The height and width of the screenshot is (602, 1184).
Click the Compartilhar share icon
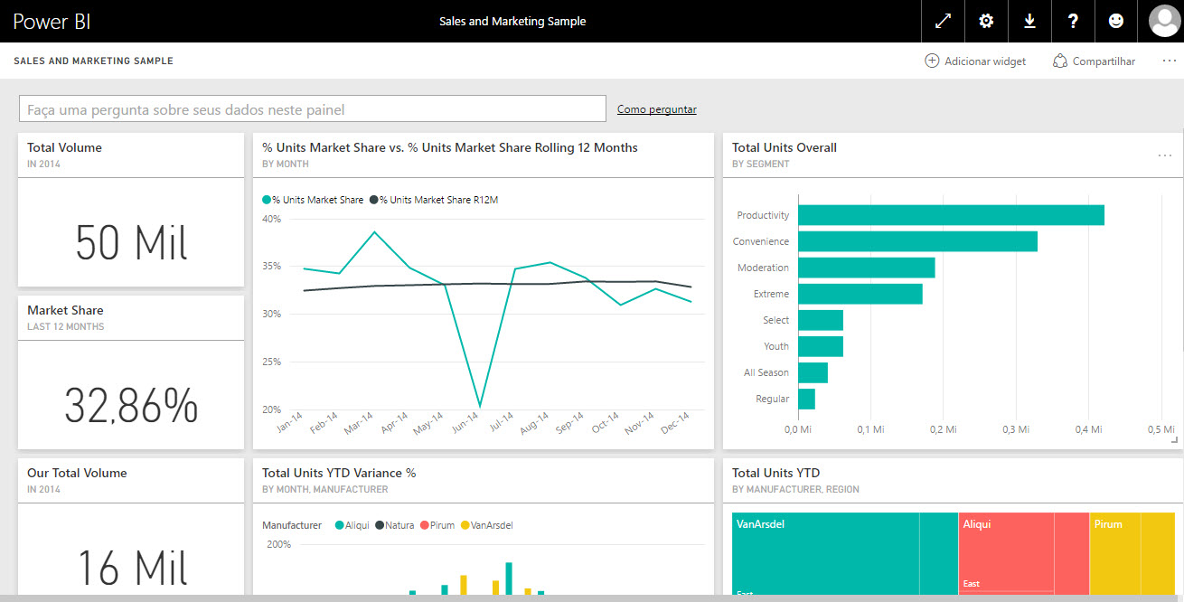(x=1060, y=61)
